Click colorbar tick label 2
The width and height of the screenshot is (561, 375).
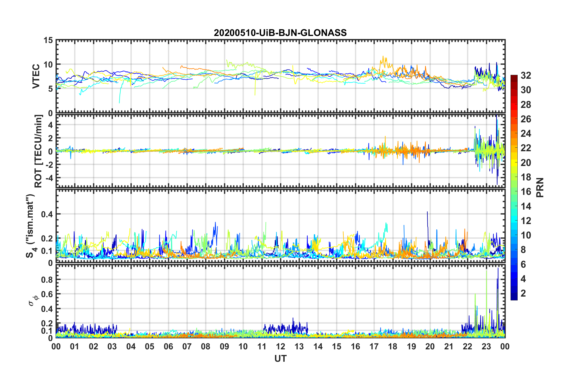point(523,293)
